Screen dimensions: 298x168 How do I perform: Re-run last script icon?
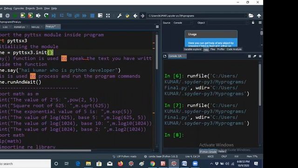point(46,15)
